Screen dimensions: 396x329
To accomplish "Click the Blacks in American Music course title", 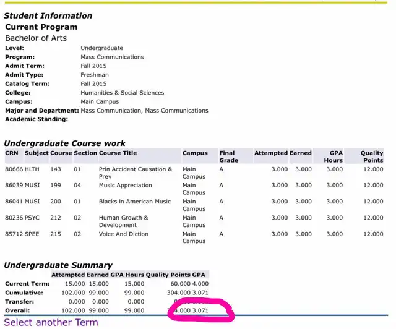I will tap(134, 201).
